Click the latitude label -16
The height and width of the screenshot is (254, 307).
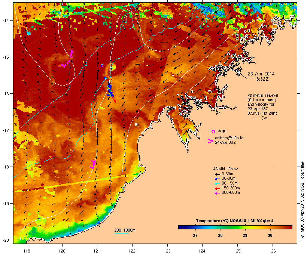click(x=5, y=94)
